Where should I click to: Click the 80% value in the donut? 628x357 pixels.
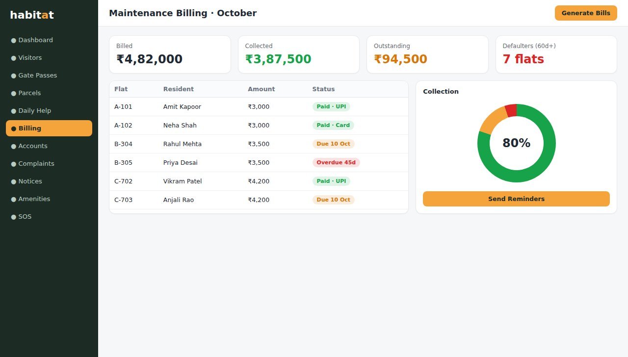pyautogui.click(x=517, y=143)
